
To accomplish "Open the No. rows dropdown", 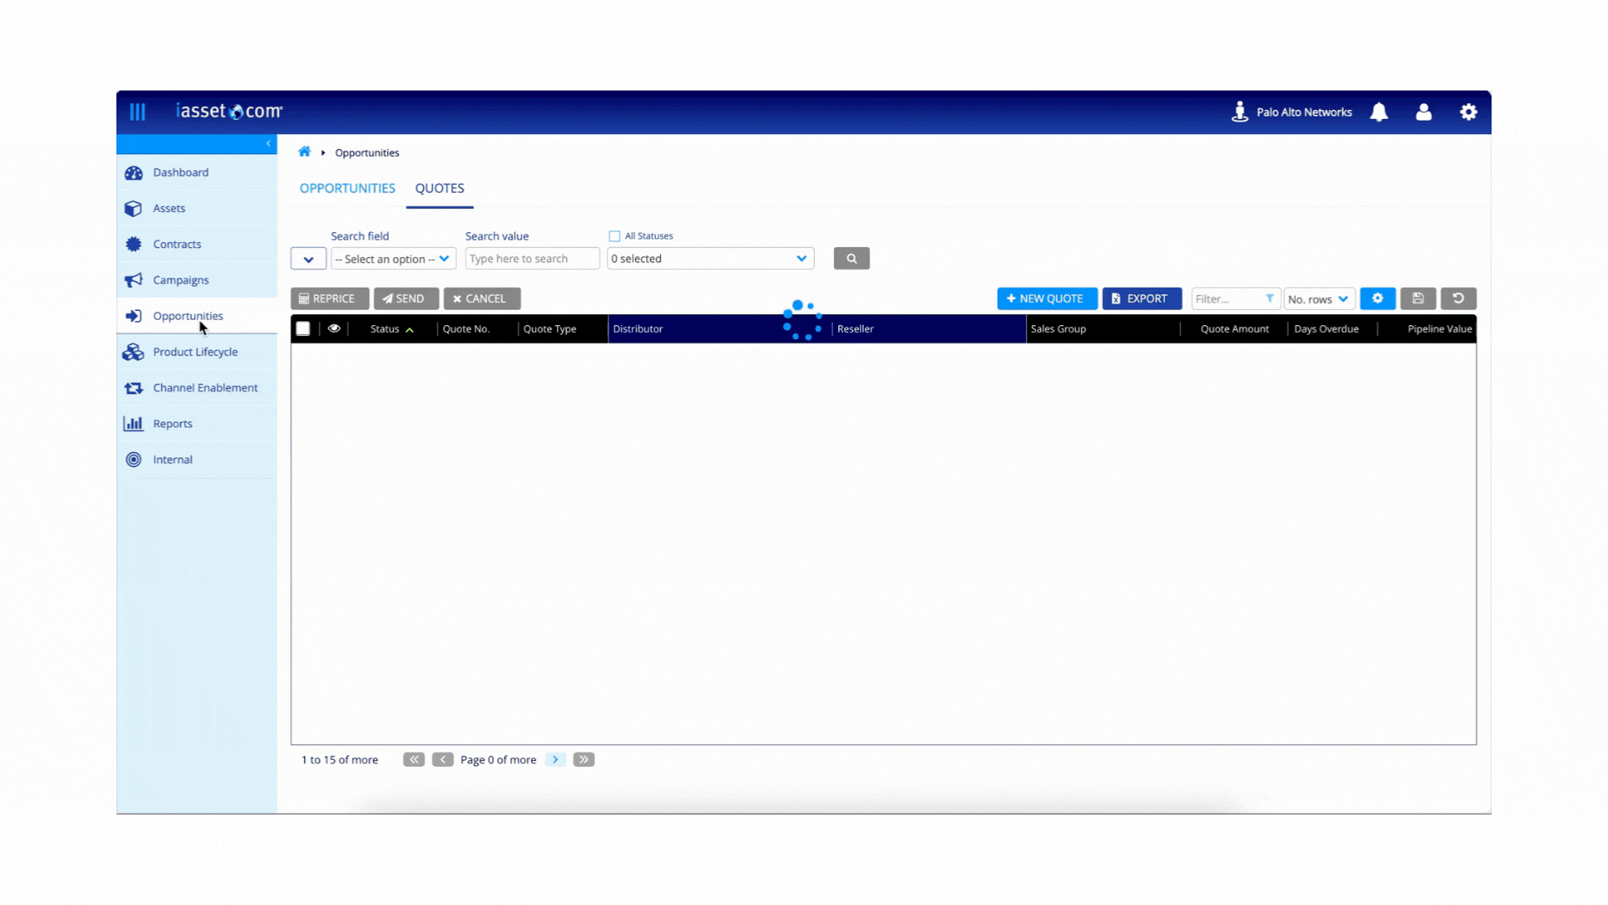I will pos(1319,299).
